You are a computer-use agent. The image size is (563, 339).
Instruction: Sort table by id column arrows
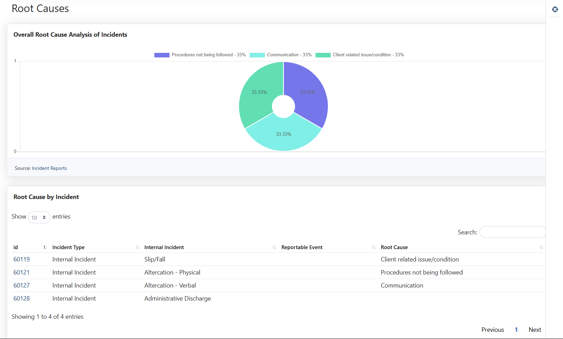(x=45, y=247)
